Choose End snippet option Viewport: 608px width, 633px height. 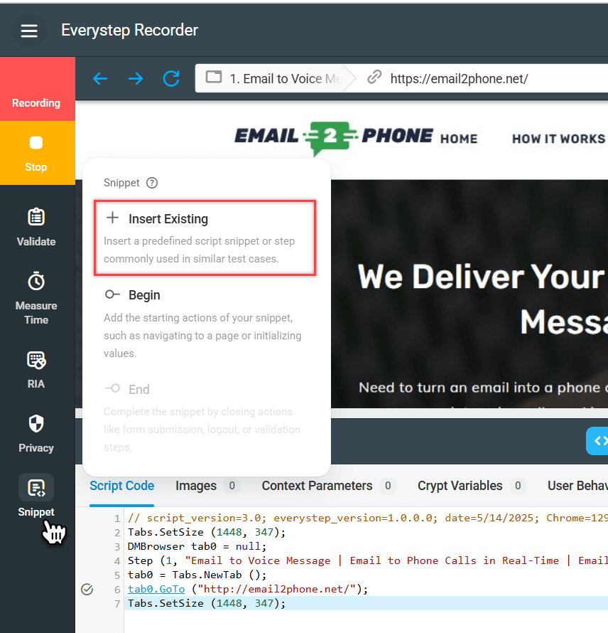pos(205,417)
